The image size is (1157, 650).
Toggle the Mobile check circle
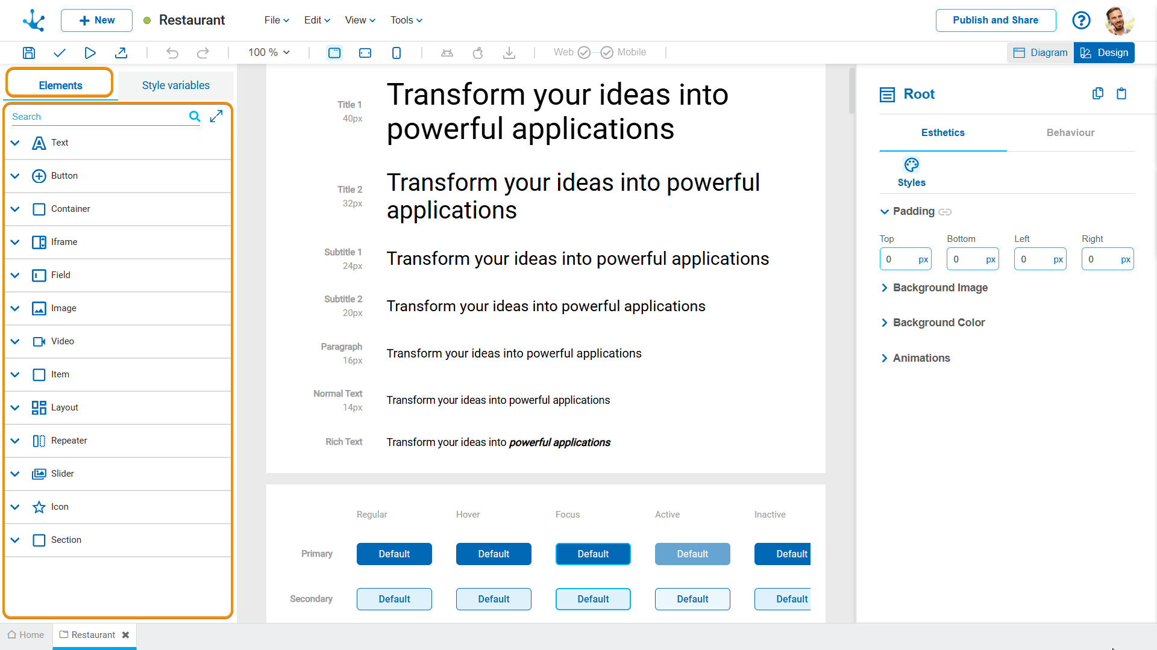(x=607, y=53)
